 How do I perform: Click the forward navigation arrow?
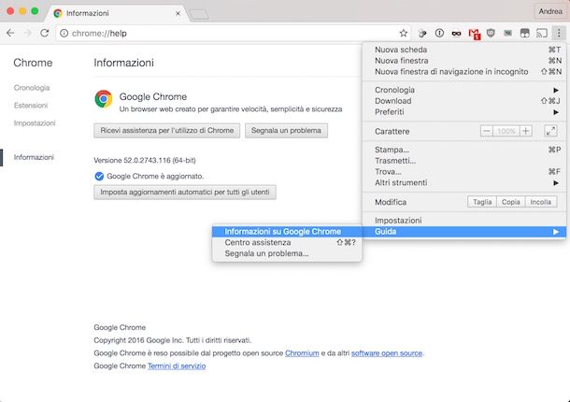click(x=28, y=33)
